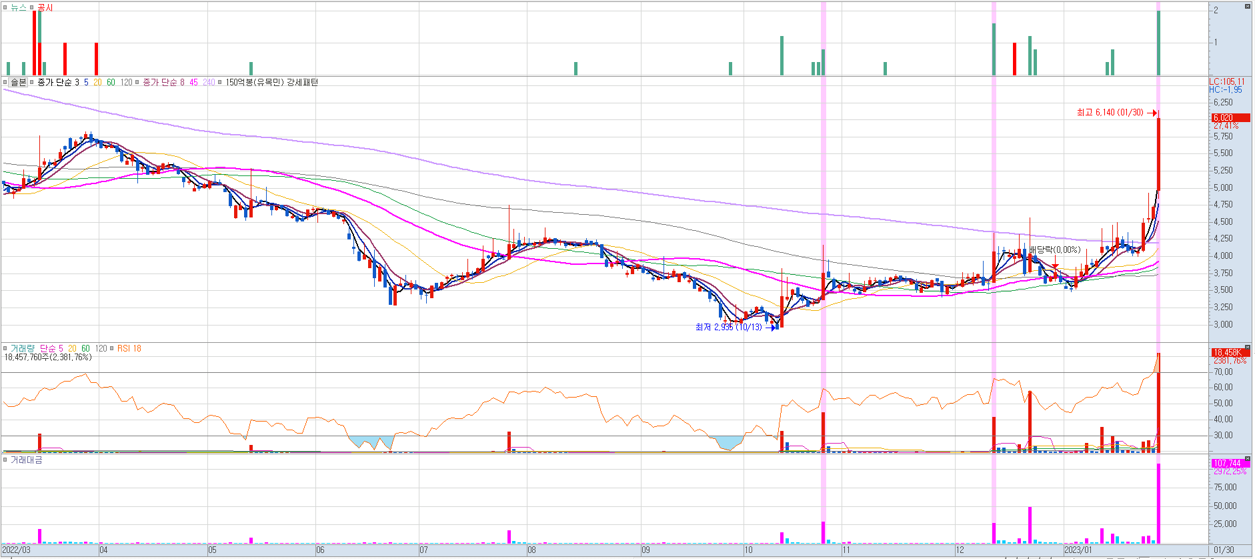
Task: Click the 3,000 price axis label
Action: [1223, 324]
